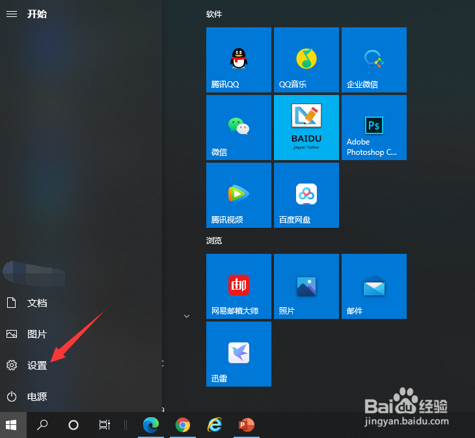Open Internet Explorer from the taskbar

coord(215,425)
